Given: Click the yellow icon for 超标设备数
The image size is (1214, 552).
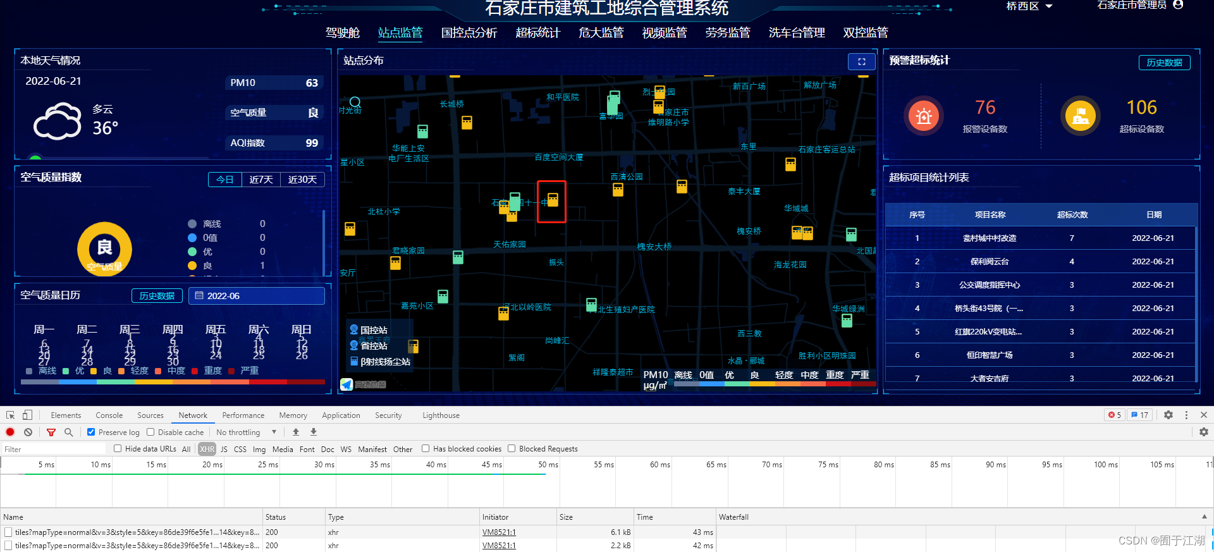Looking at the screenshot, I should pyautogui.click(x=1081, y=116).
